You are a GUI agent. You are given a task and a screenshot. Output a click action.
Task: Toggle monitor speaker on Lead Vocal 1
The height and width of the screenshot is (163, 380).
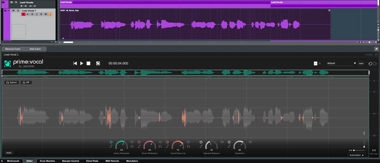(28, 14)
